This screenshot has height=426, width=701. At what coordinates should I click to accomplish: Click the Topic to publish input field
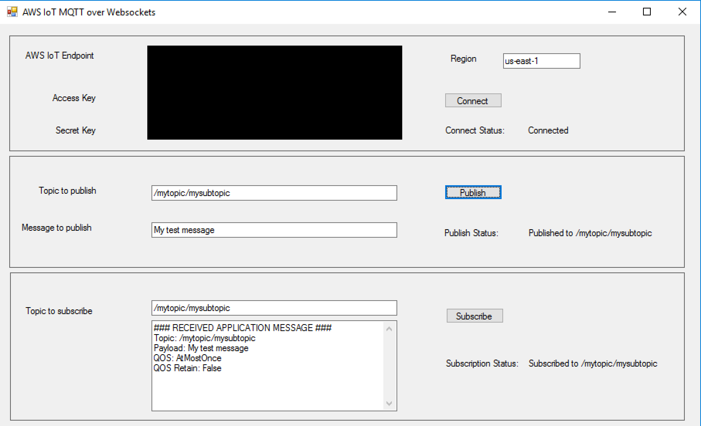pyautogui.click(x=274, y=193)
